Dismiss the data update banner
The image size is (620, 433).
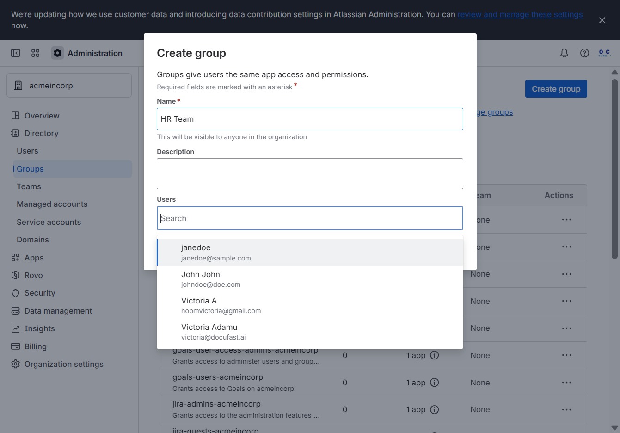(602, 20)
